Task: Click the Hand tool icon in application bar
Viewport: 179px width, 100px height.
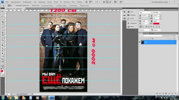Action: (104, 2)
